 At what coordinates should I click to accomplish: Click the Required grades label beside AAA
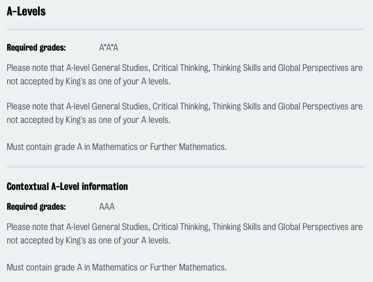tap(36, 207)
